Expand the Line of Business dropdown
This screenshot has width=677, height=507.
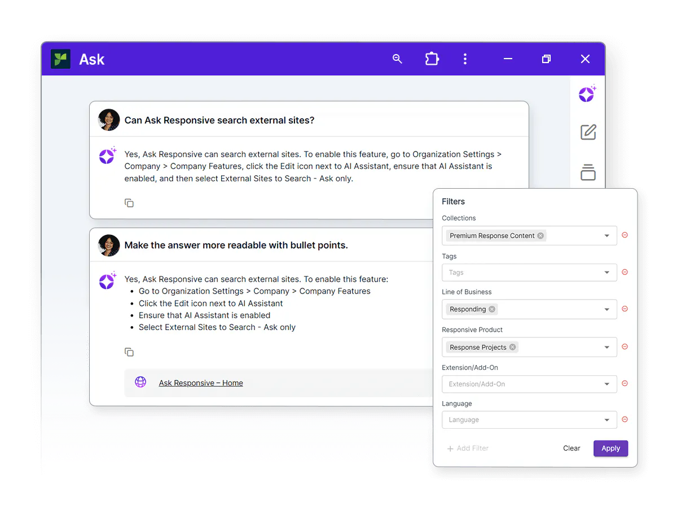[607, 309]
